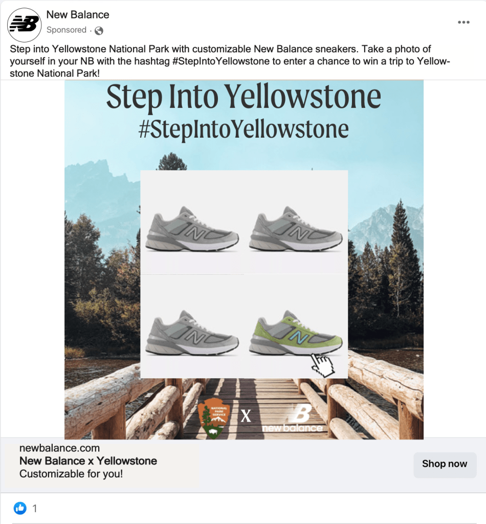This screenshot has height=524, width=486.
Task: Open the three-dot post options menu
Action: click(x=463, y=22)
